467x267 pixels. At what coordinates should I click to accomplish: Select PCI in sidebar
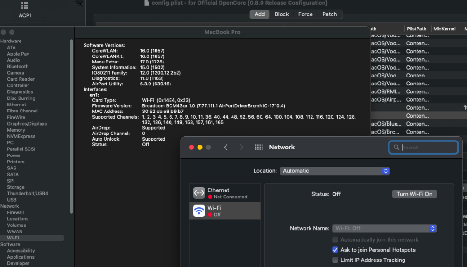(x=11, y=142)
